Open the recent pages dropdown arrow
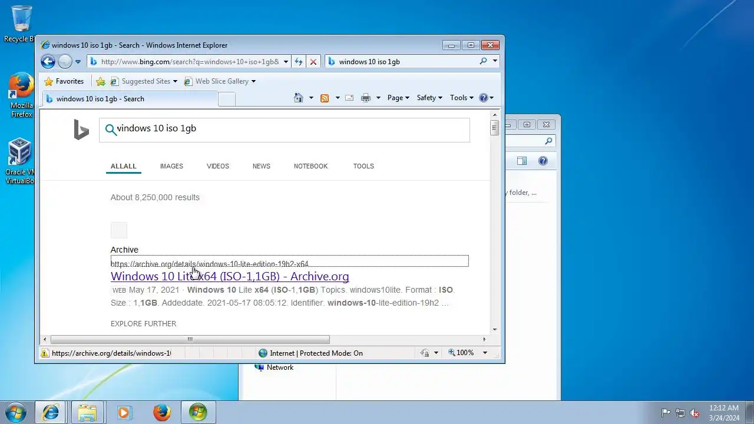 coord(78,62)
